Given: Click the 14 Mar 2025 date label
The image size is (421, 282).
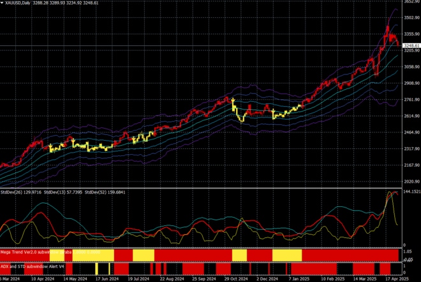Looking at the screenshot, I should click(365, 279).
